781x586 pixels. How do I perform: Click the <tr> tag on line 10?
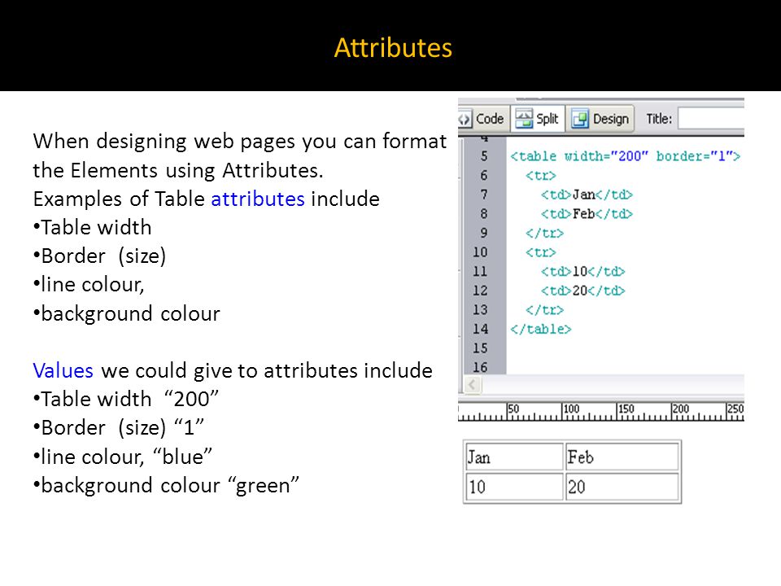[x=541, y=252]
